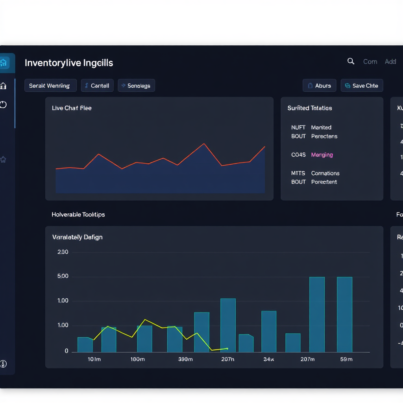Click the highlighted dashboard icon in sidebar
The height and width of the screenshot is (403, 403).
pyautogui.click(x=4, y=63)
